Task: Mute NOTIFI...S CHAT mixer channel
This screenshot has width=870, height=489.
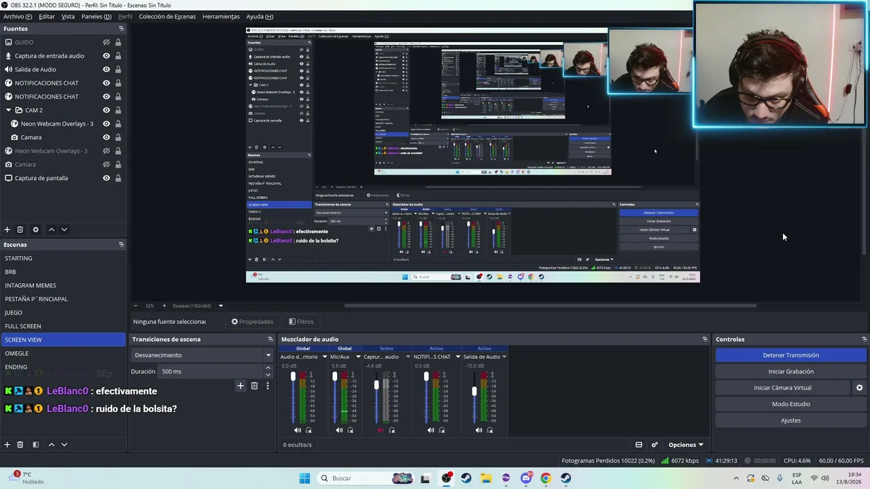Action: (430, 430)
